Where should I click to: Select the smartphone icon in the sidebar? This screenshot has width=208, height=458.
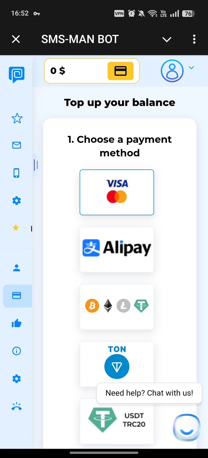(16, 173)
